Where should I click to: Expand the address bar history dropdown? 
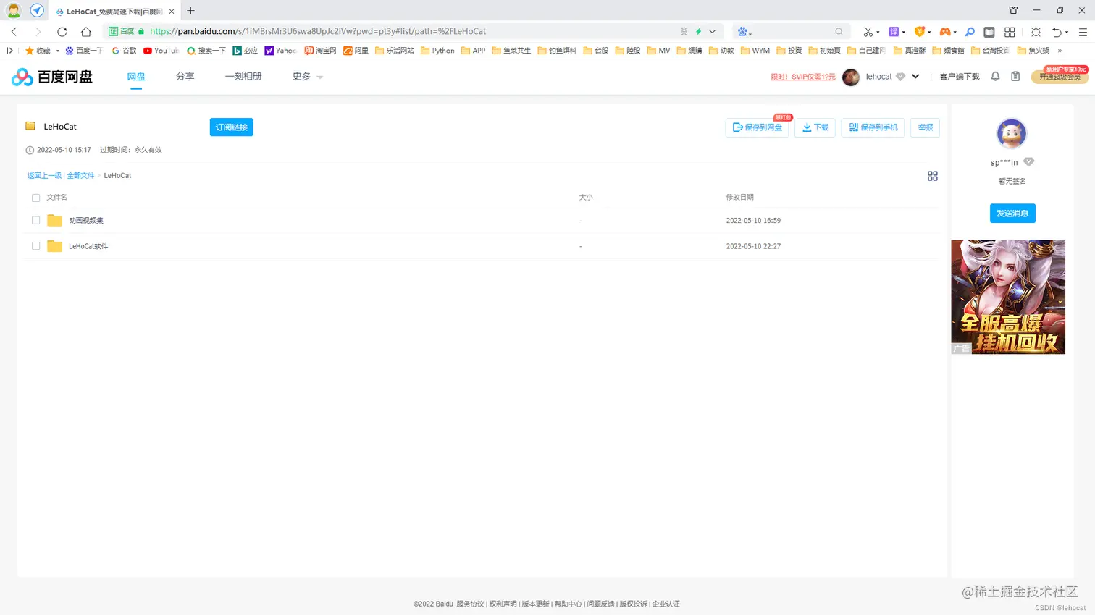pos(713,32)
